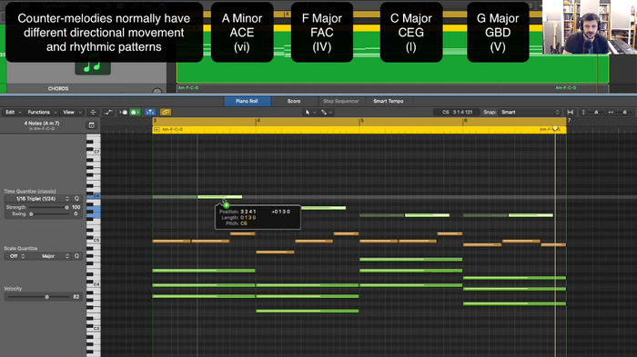This screenshot has width=637, height=357.
Task: Toggle the yellow Link icon
Action: (x=166, y=112)
